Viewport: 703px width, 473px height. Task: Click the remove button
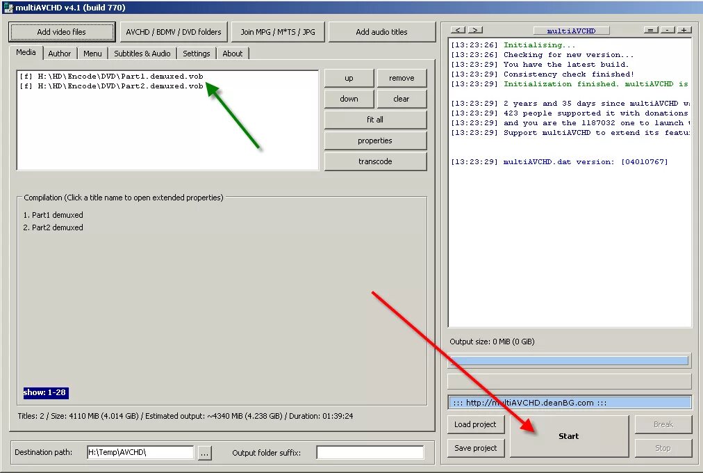pos(402,78)
